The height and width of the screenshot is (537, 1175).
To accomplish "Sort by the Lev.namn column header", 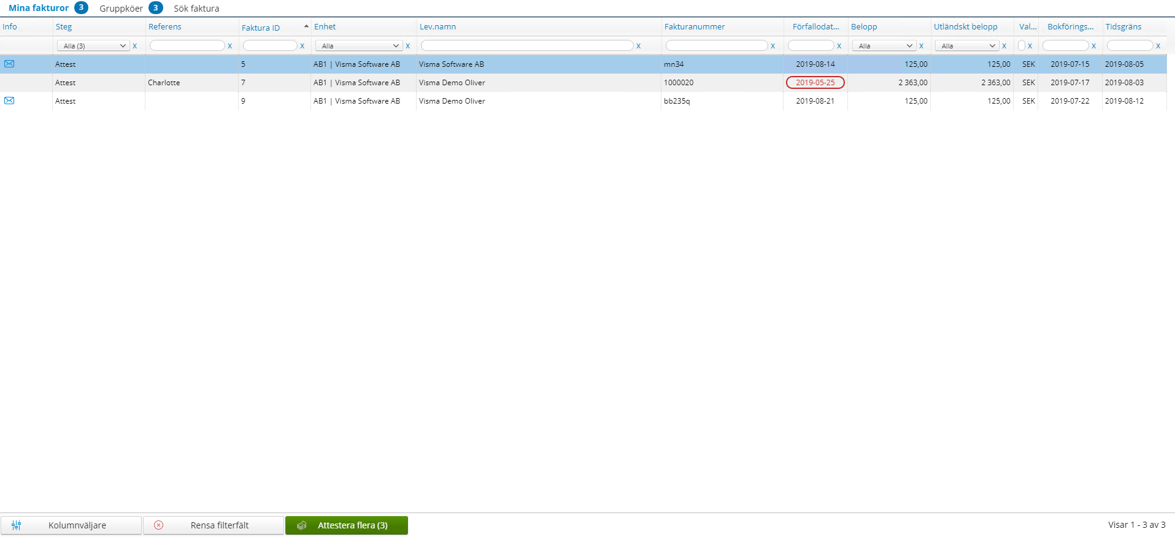I will click(437, 26).
